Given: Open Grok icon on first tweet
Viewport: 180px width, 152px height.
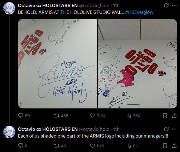Looking at the screenshot, I should (166, 6).
